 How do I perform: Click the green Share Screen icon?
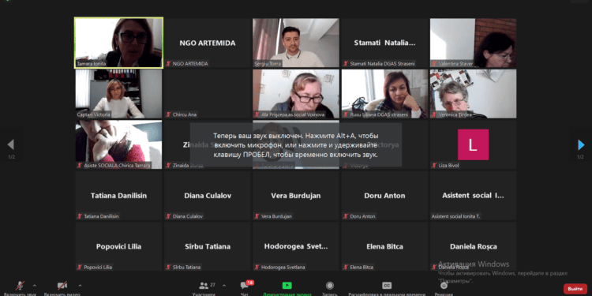click(287, 286)
